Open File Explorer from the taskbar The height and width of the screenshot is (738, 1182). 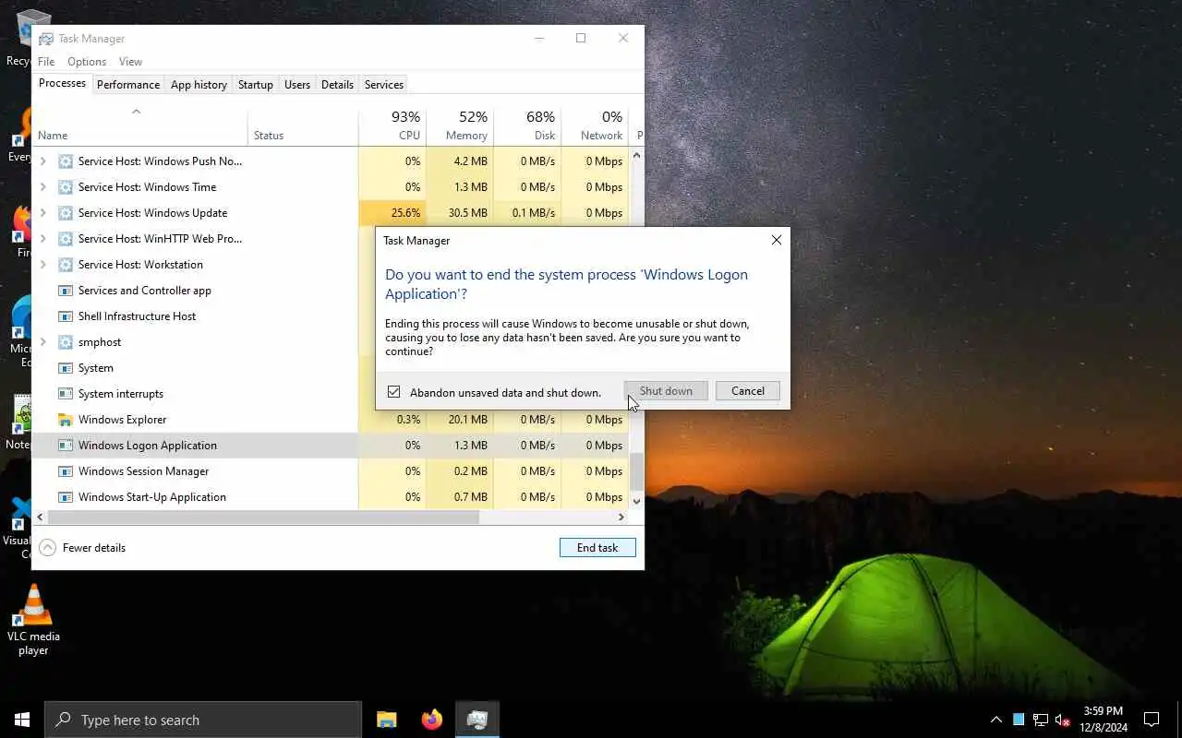pyautogui.click(x=386, y=720)
